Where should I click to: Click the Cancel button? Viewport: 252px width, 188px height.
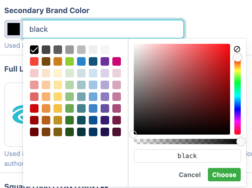click(190, 175)
